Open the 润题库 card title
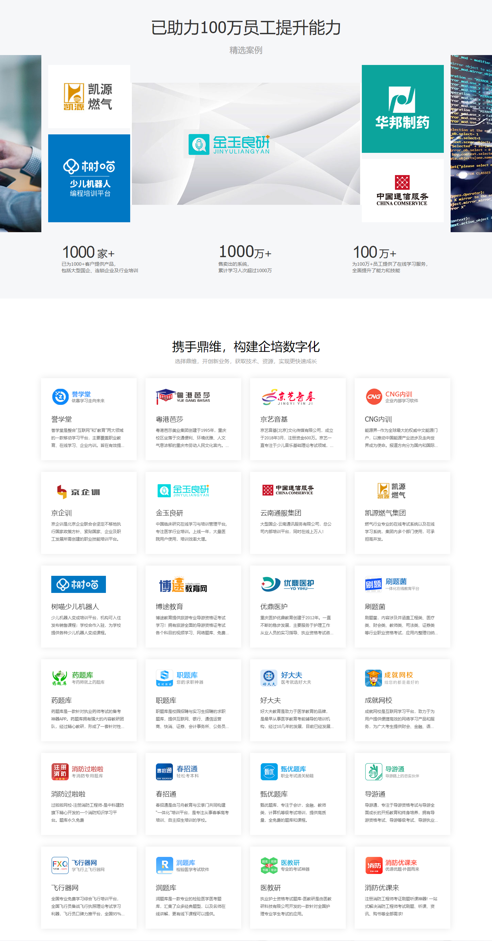This screenshot has height=941, width=492. tap(166, 888)
